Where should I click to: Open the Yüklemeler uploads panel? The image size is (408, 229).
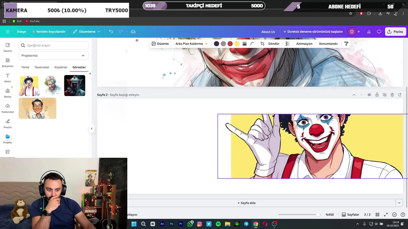point(8,108)
